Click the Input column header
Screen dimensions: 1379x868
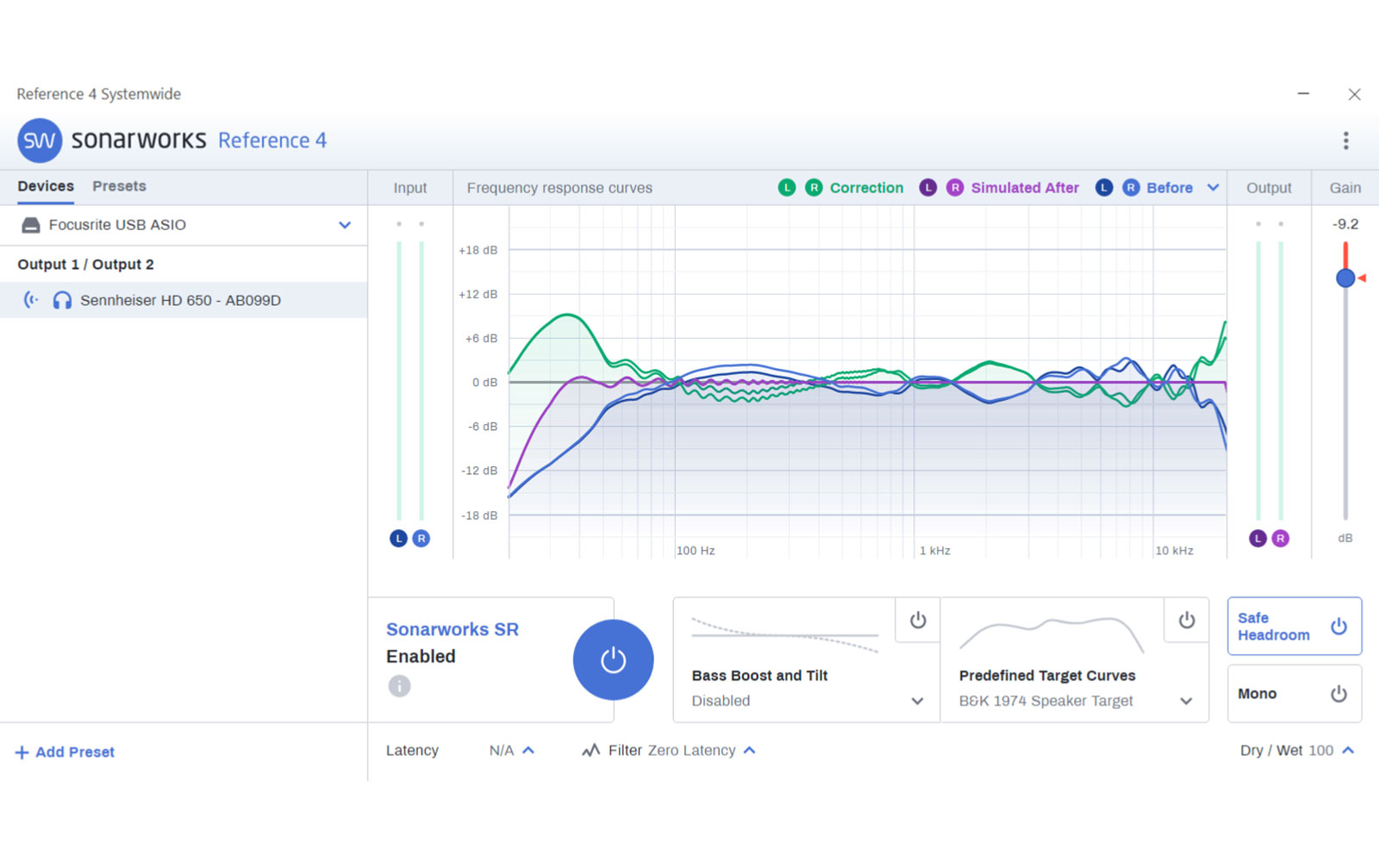pyautogui.click(x=410, y=188)
